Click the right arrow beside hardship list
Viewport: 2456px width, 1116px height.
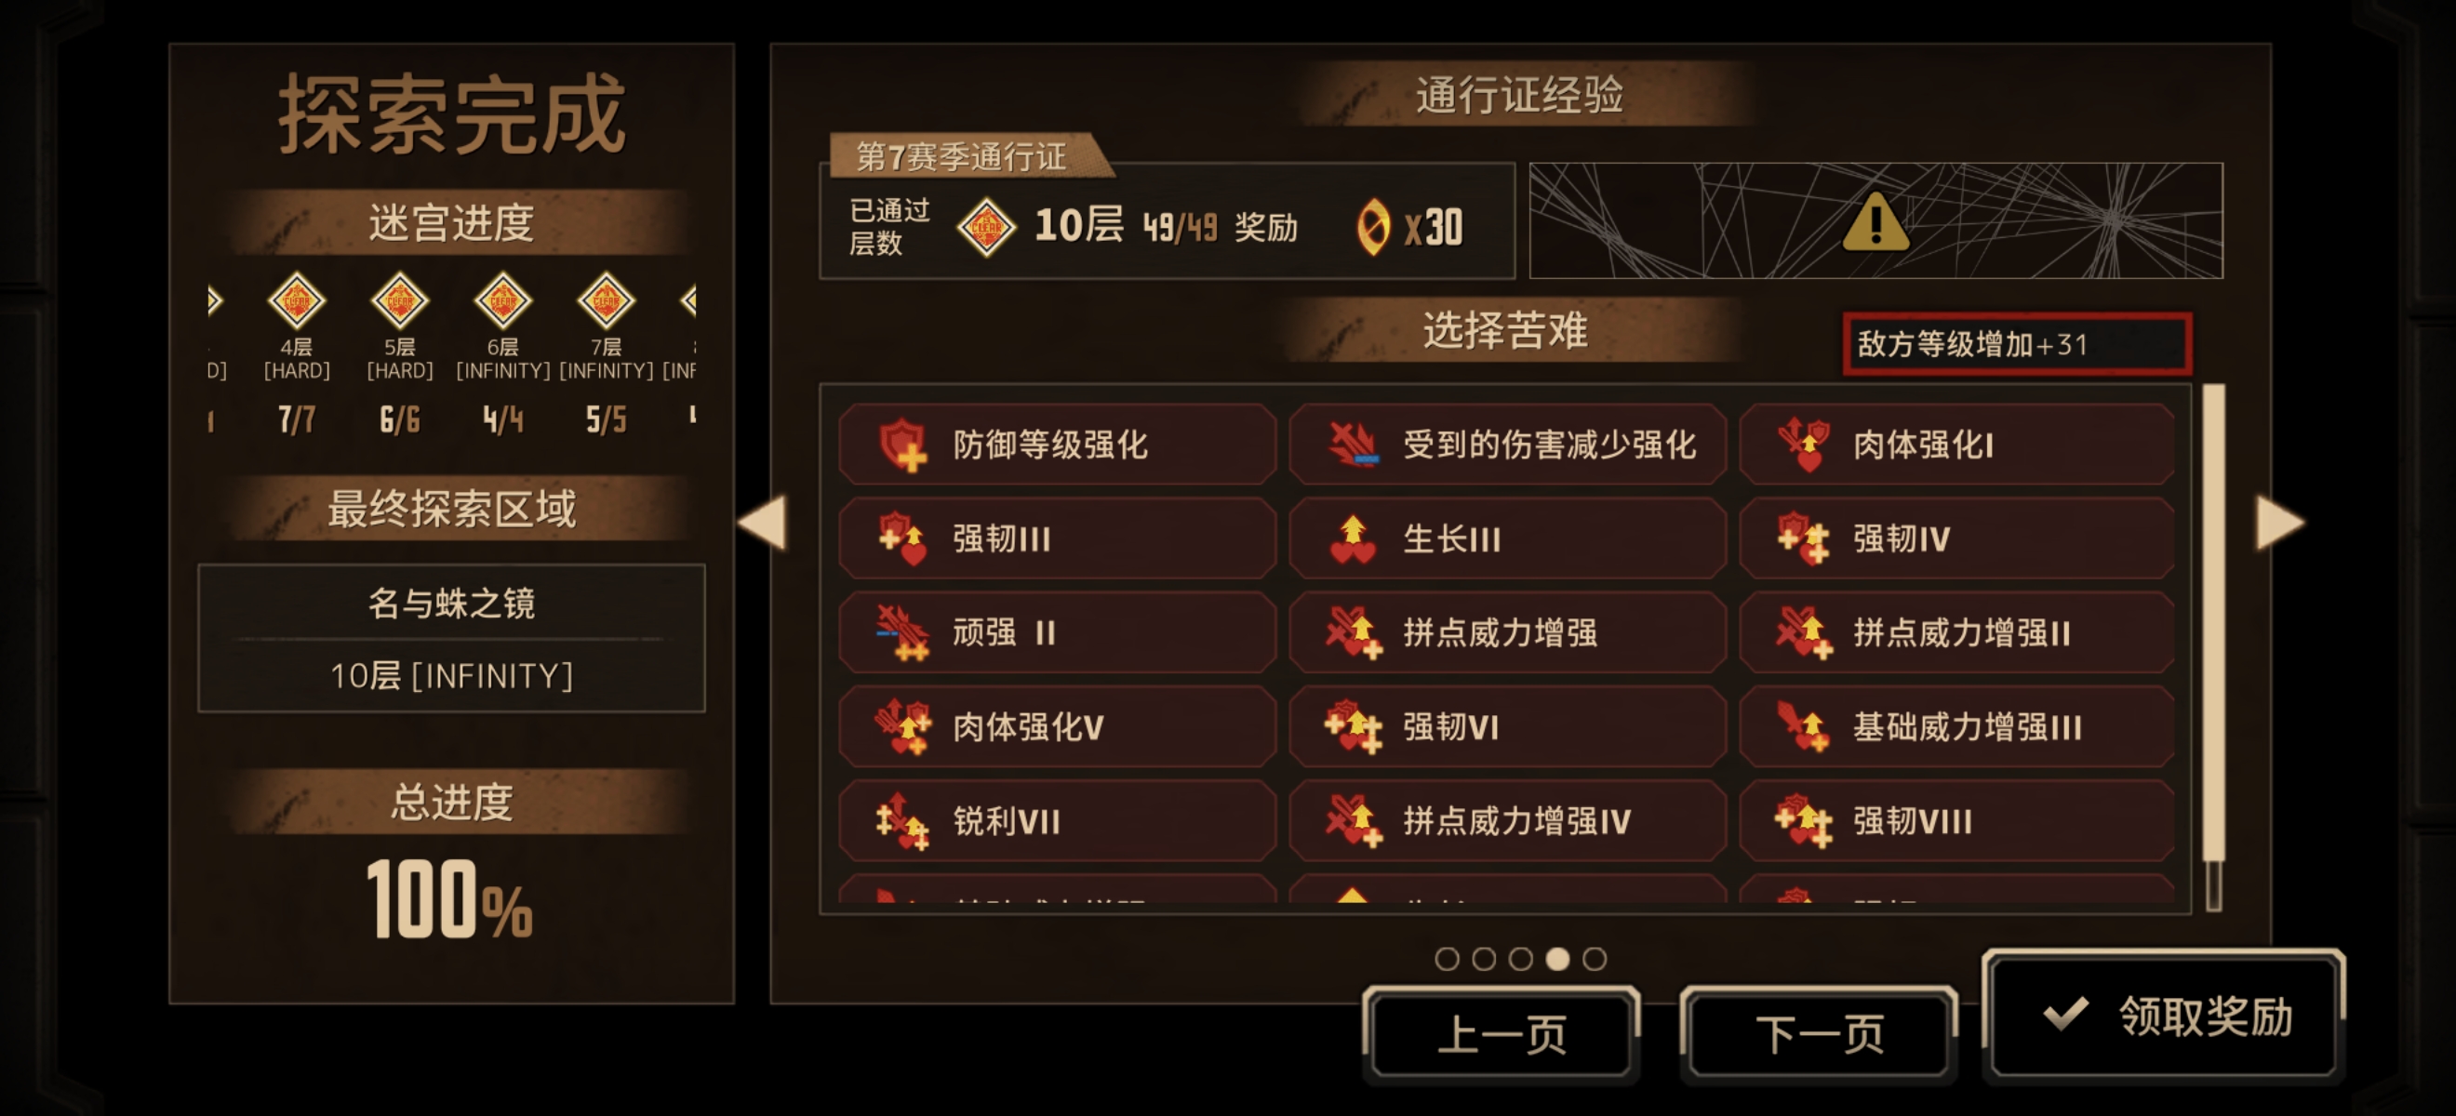(x=2279, y=523)
